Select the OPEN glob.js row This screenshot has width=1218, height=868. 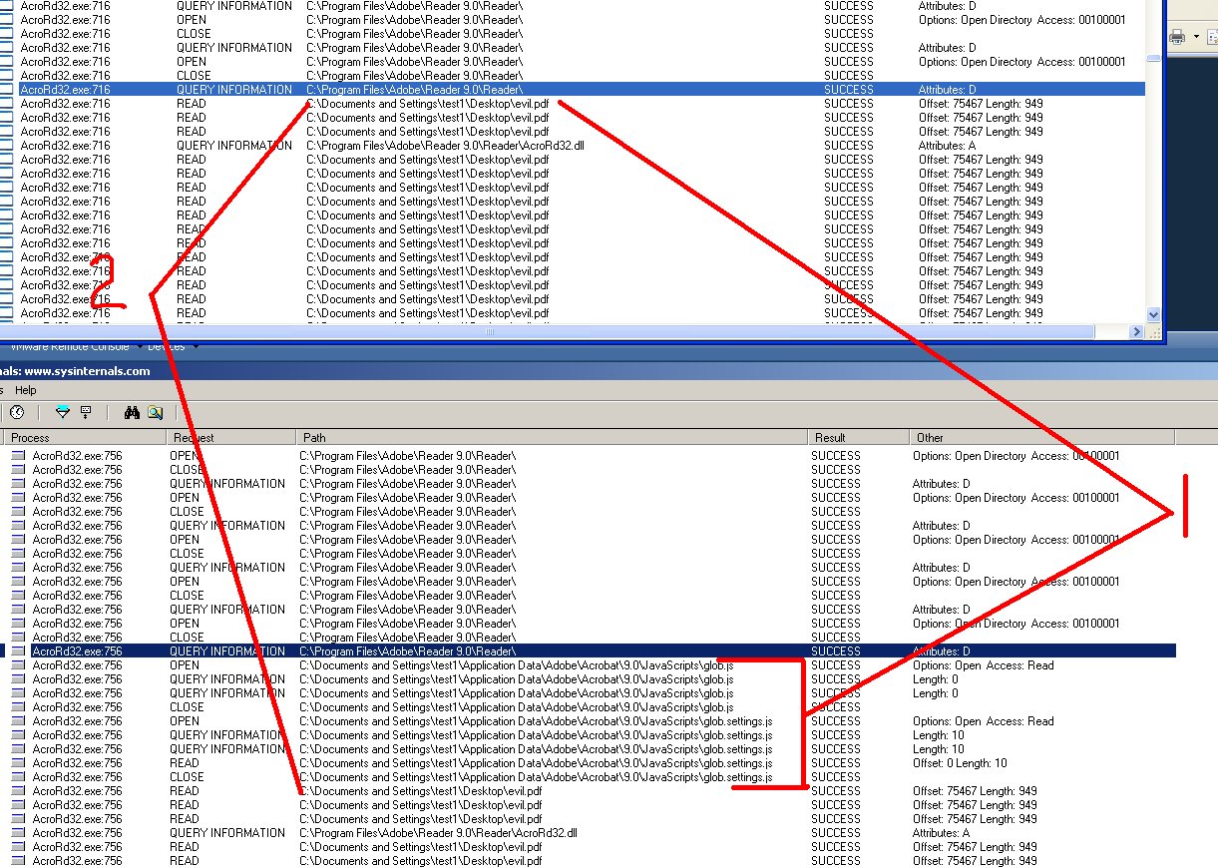(590, 665)
